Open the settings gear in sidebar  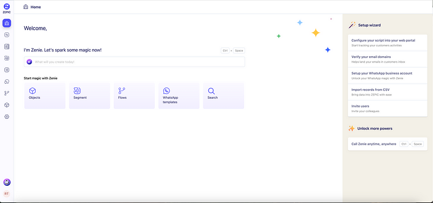point(7,117)
